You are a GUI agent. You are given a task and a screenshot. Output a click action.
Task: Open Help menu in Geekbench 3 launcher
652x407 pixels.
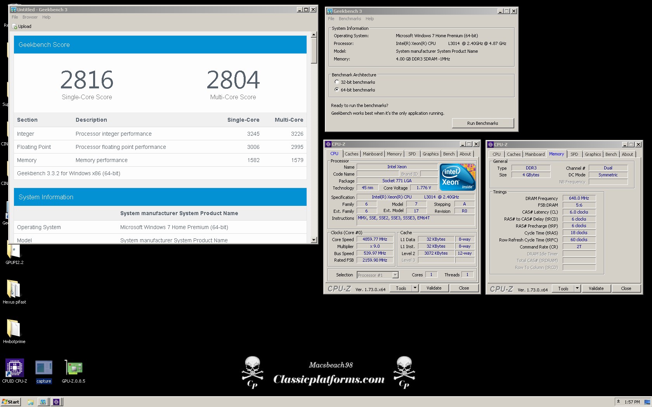(370, 19)
